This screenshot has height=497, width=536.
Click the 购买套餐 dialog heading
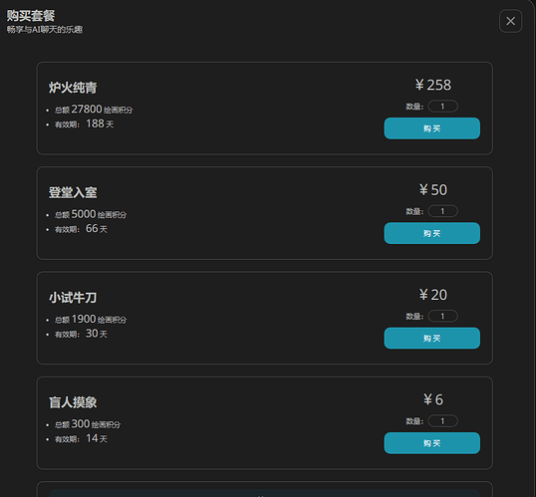pyautogui.click(x=31, y=16)
